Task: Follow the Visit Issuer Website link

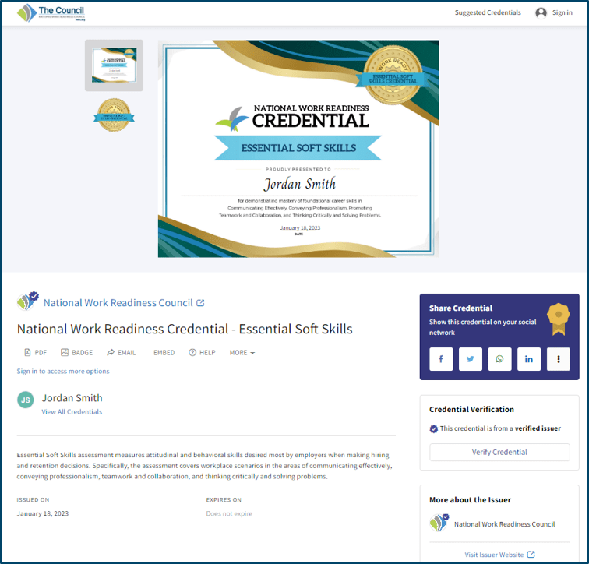Action: coord(499,555)
